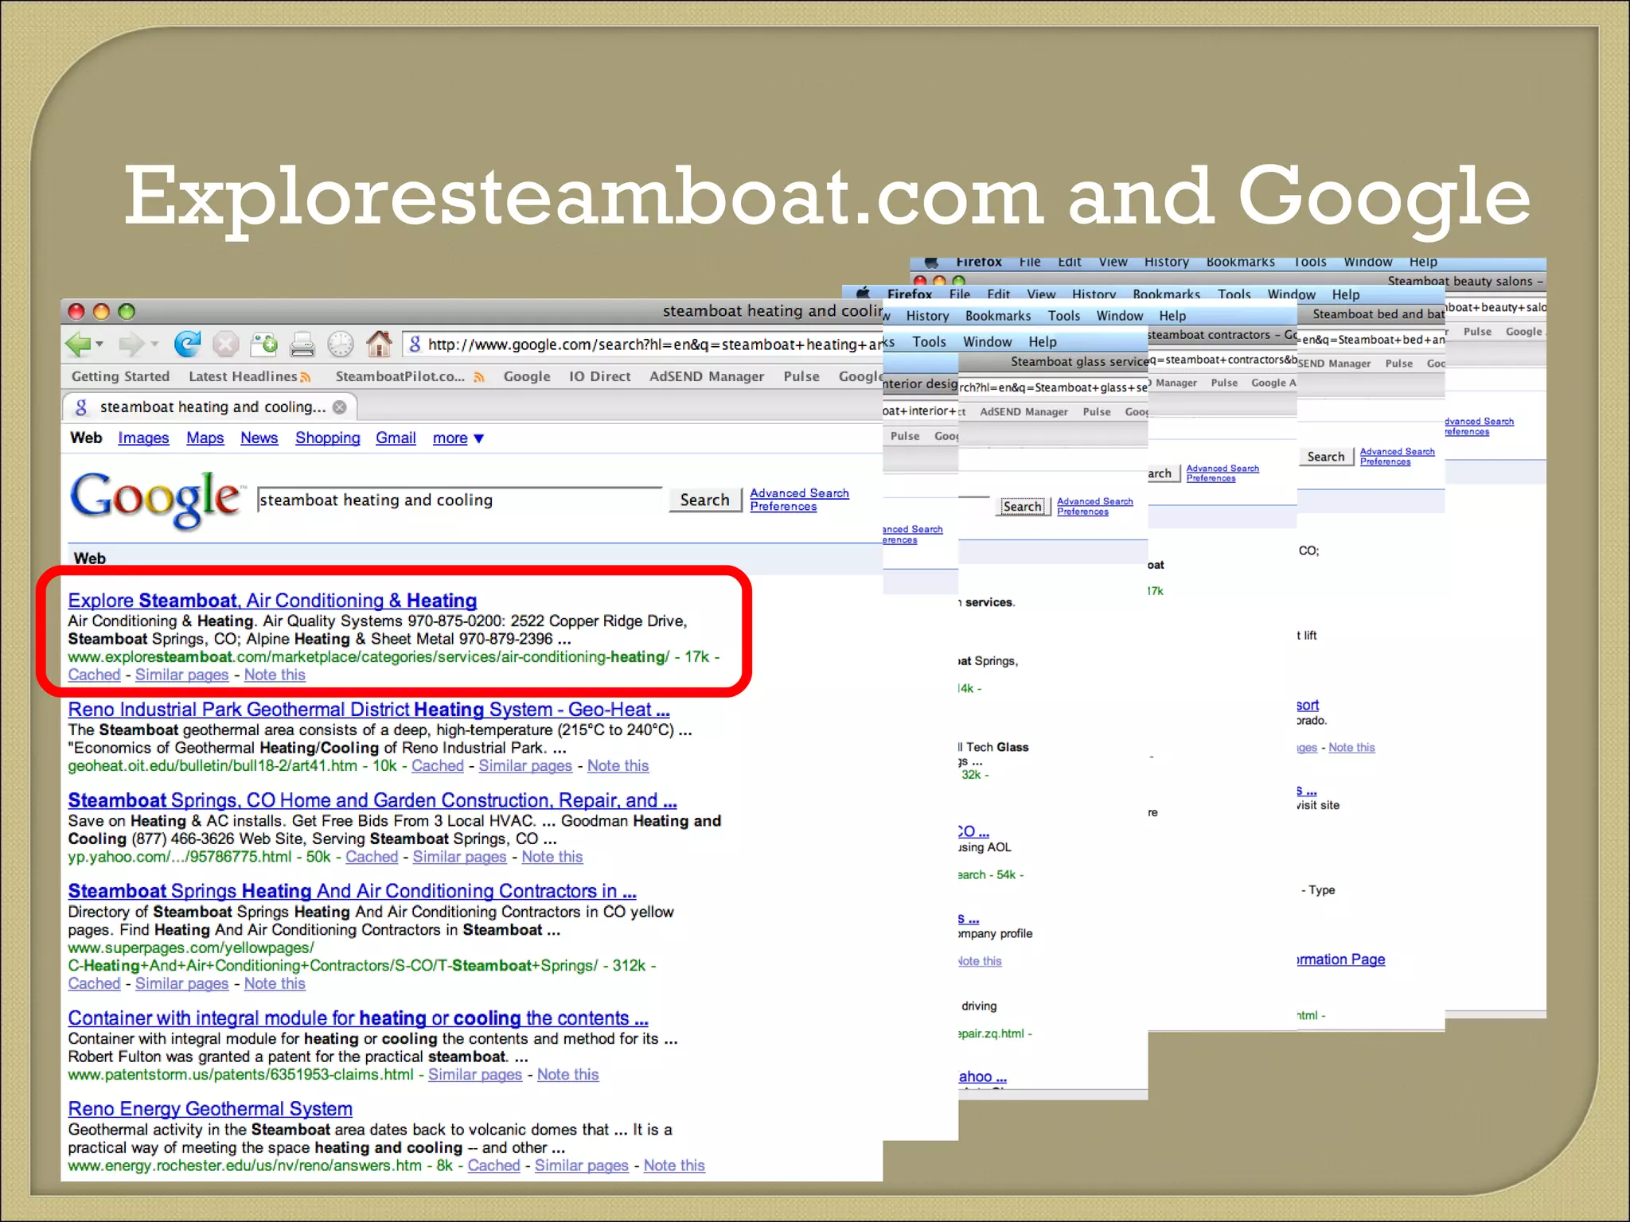Screen dimensions: 1630x1222
Task: Open Tools menu above Steamboat glass services window
Action: pos(929,342)
